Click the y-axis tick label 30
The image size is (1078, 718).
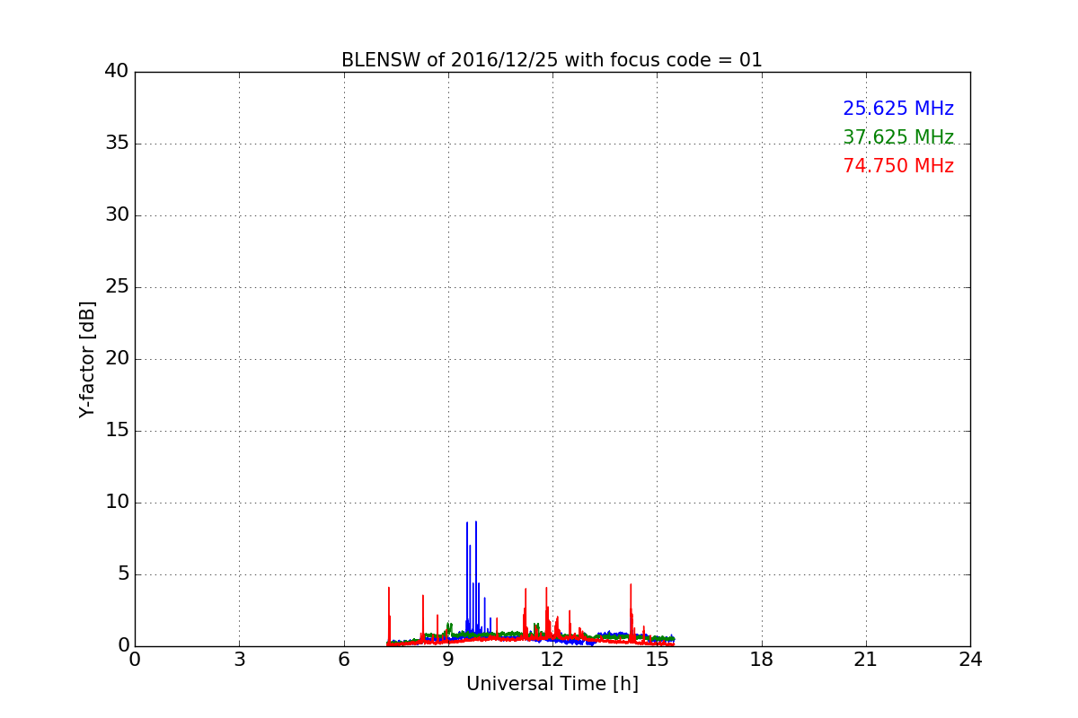click(x=117, y=215)
